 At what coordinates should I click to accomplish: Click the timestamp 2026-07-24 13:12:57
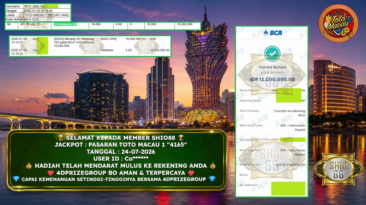(x=19, y=41)
